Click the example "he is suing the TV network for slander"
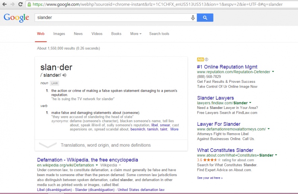 pyautogui.click(x=83, y=99)
